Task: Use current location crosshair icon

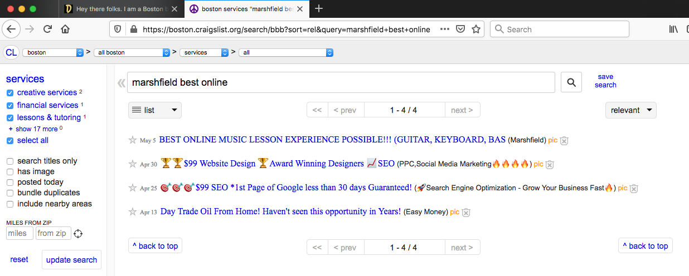Action: (78, 234)
